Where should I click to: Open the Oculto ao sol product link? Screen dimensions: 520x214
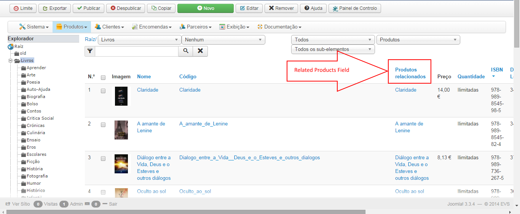click(x=152, y=191)
